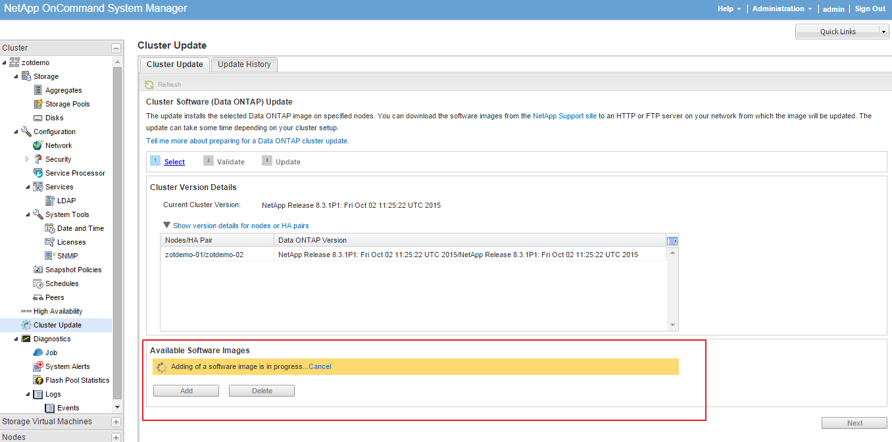Collapse the Services tree node
Screen dimensions: 892x442
coord(28,187)
